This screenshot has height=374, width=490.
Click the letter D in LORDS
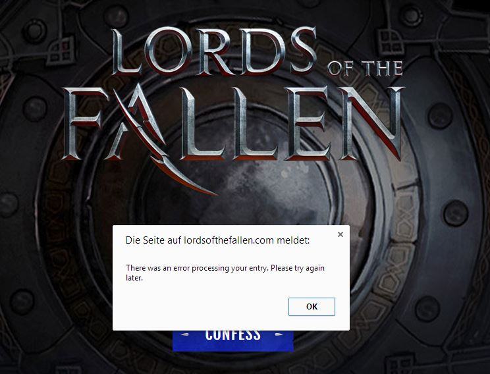tap(262, 52)
